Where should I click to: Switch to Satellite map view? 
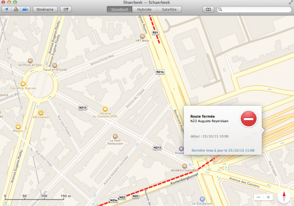[169, 10]
